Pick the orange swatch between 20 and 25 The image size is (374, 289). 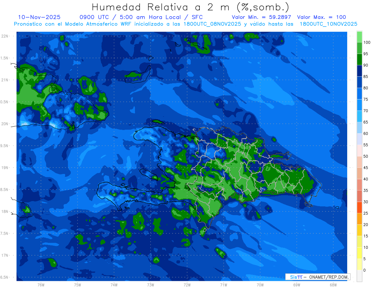click(x=359, y=219)
